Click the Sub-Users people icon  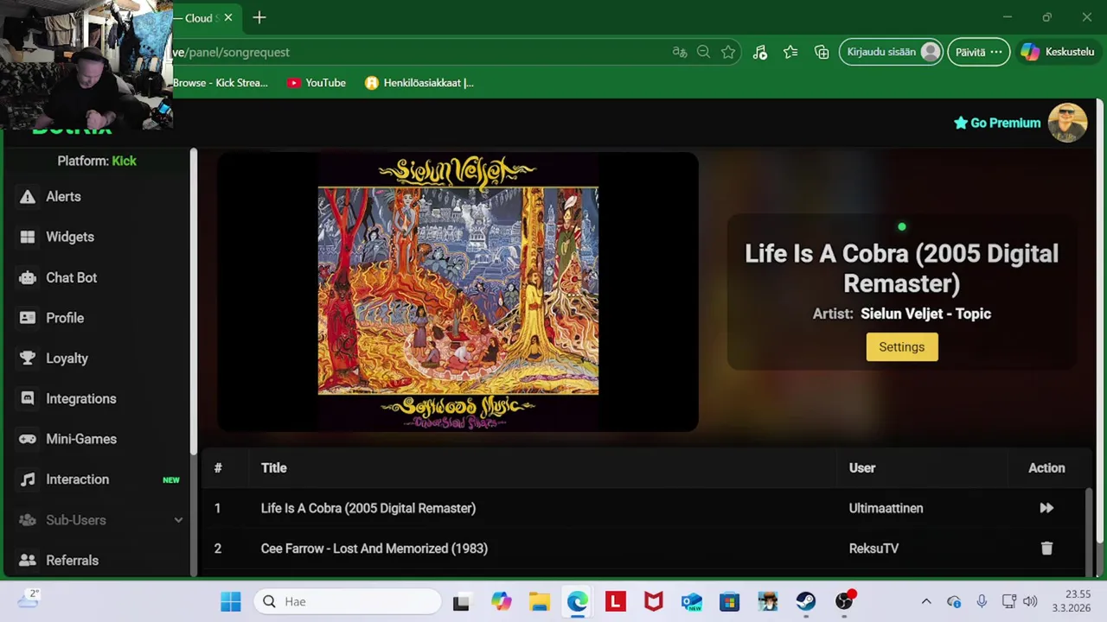[28, 520]
